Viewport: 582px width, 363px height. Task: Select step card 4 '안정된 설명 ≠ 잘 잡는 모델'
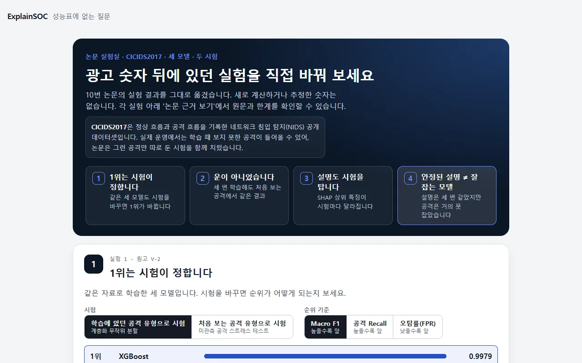447,196
